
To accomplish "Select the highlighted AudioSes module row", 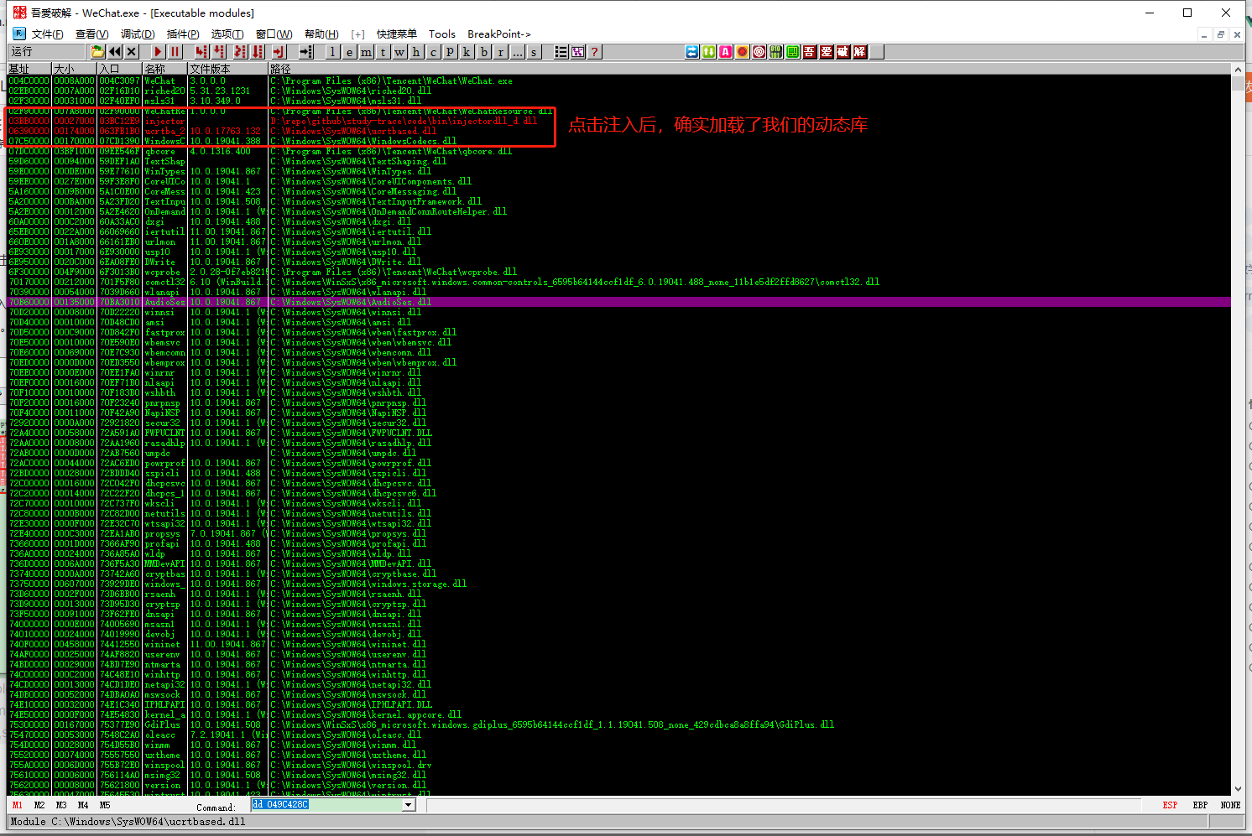I will [619, 302].
